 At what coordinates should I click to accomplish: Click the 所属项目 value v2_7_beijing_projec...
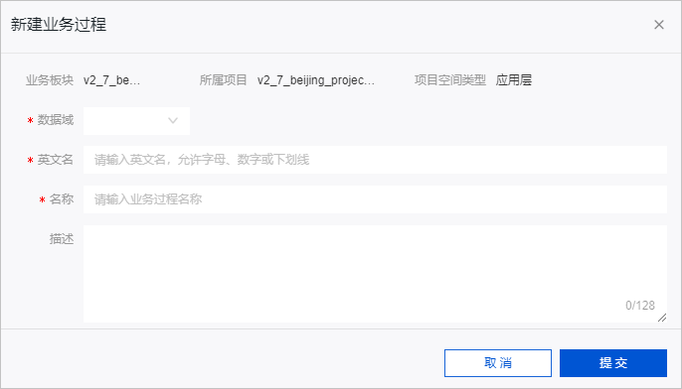click(316, 80)
